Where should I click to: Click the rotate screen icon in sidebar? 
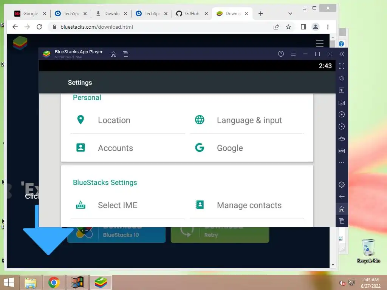342,126
